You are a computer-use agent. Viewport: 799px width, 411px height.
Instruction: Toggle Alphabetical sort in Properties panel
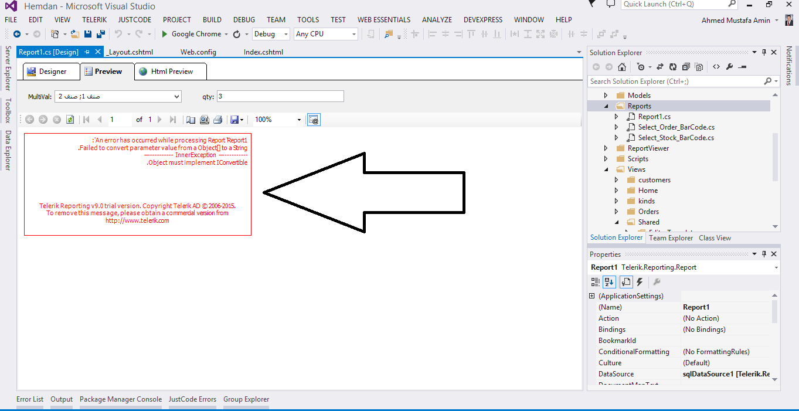pos(609,282)
